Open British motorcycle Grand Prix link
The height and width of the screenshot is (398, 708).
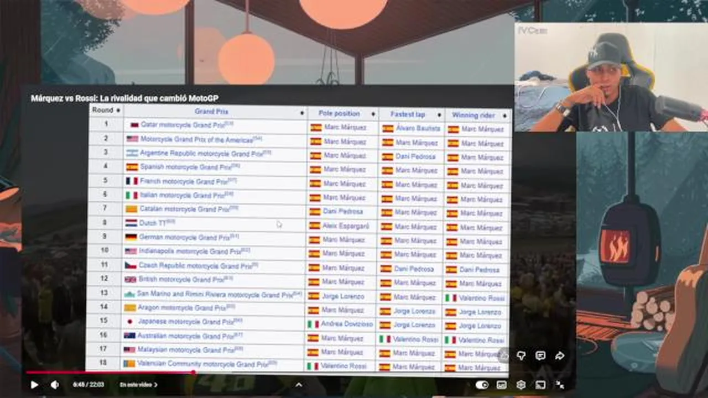(181, 279)
